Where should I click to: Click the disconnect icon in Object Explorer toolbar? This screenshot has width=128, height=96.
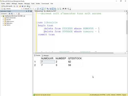coord(12,14)
